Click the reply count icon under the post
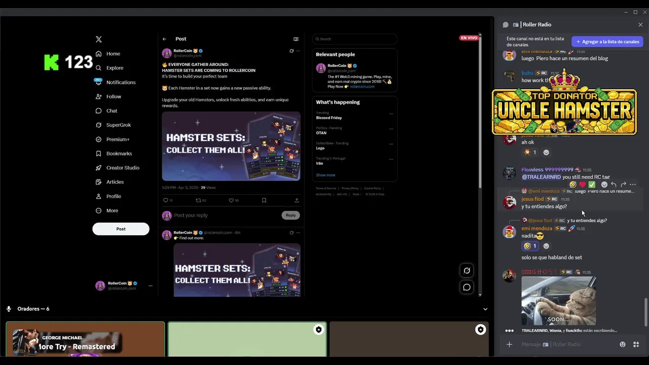 tap(166, 200)
